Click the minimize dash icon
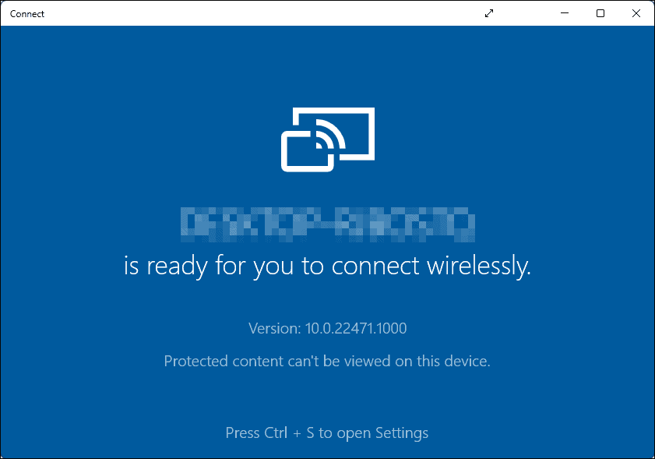The image size is (655, 459). coord(564,13)
